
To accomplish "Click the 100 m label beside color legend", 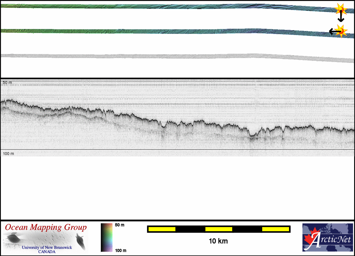I will coord(120,250).
